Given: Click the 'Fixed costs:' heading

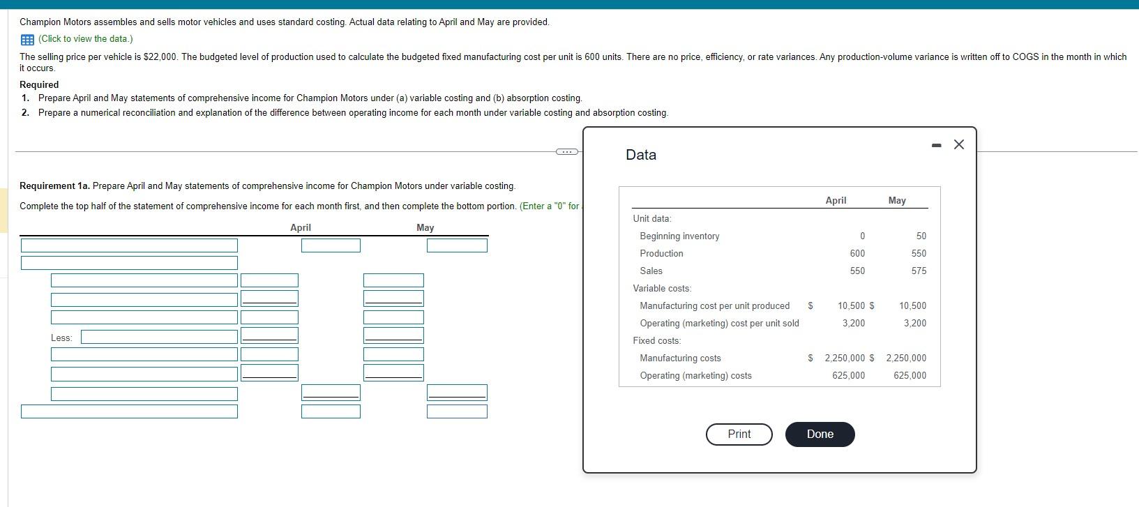Looking at the screenshot, I should 657,341.
